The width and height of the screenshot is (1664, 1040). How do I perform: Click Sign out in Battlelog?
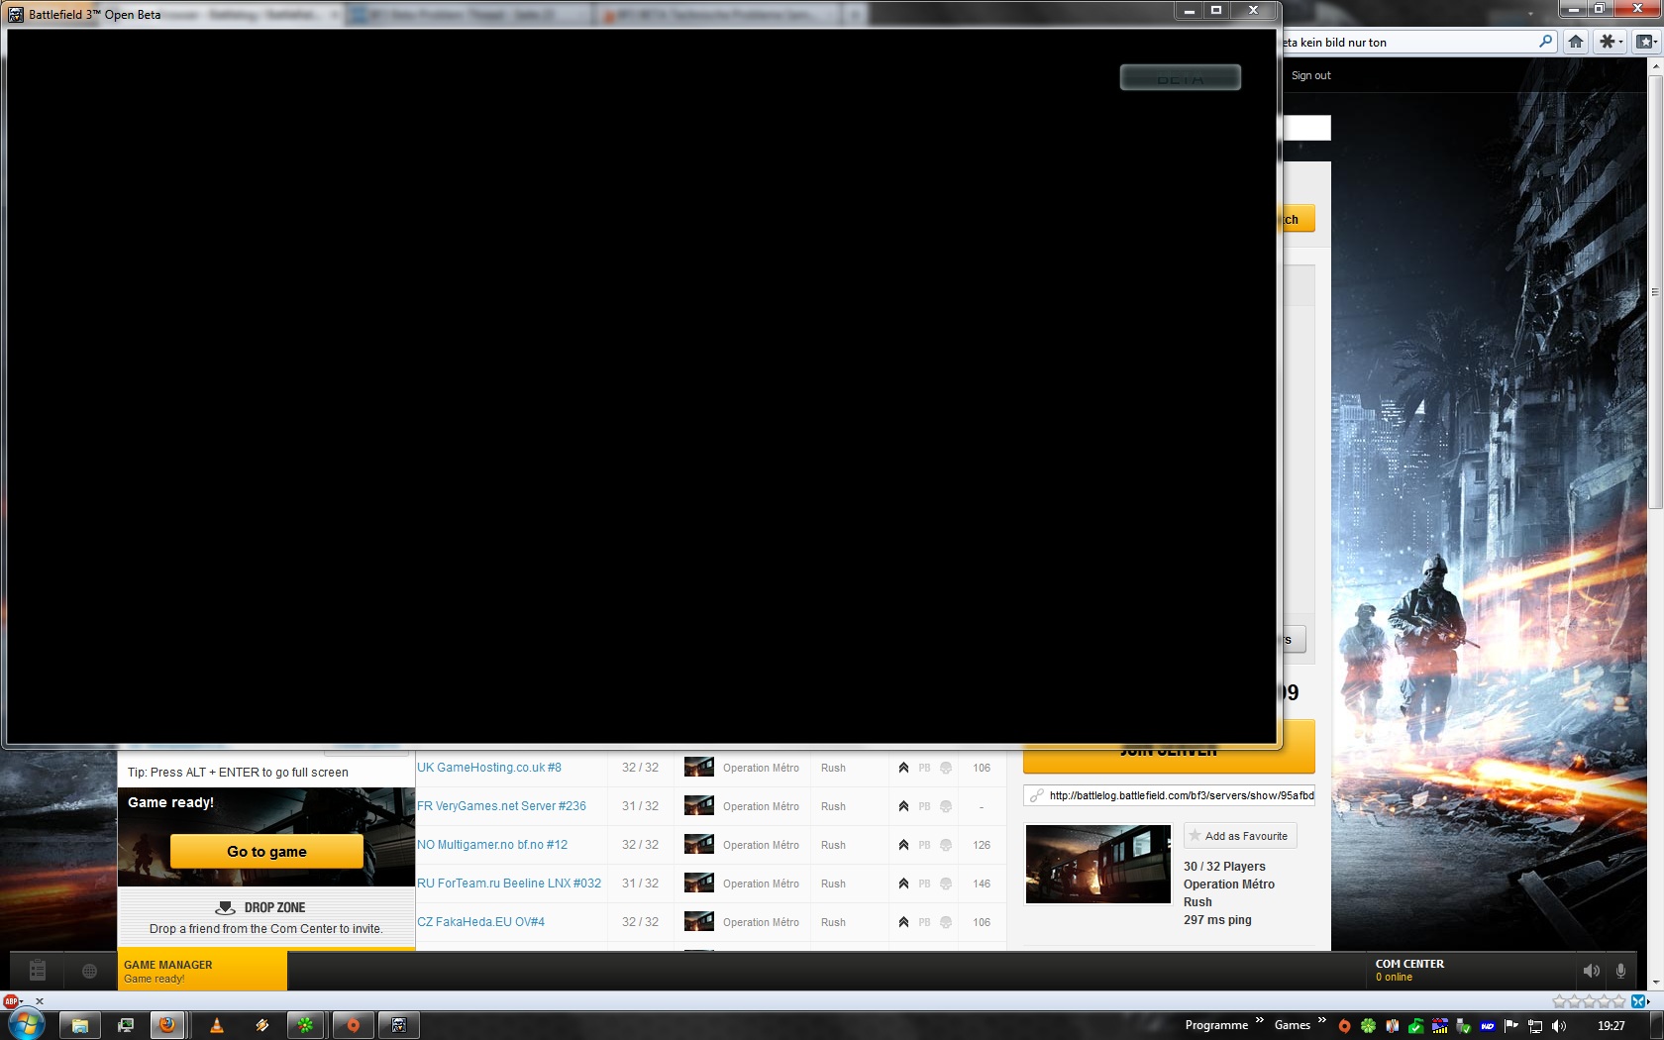coord(1310,75)
